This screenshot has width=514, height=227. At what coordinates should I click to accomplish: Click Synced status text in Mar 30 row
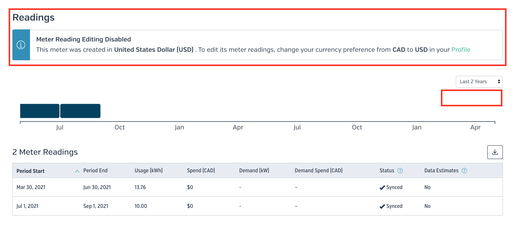[394, 187]
